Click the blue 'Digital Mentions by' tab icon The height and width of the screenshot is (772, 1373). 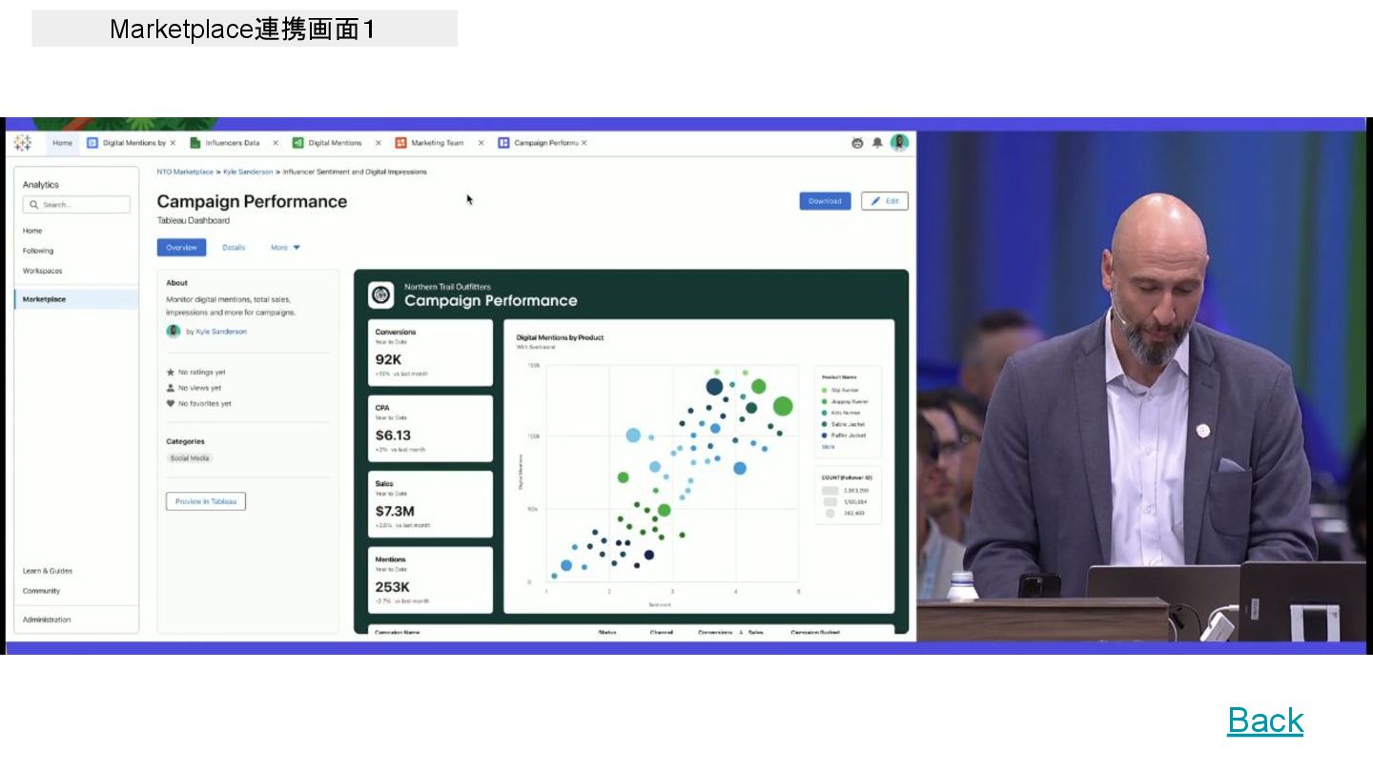tap(92, 143)
